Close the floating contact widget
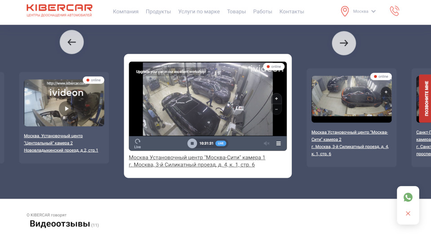 click(408, 213)
